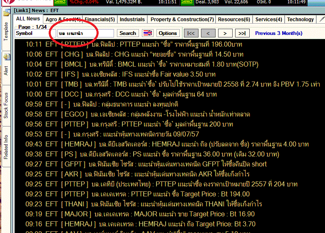Jump to the first news page

(191, 33)
